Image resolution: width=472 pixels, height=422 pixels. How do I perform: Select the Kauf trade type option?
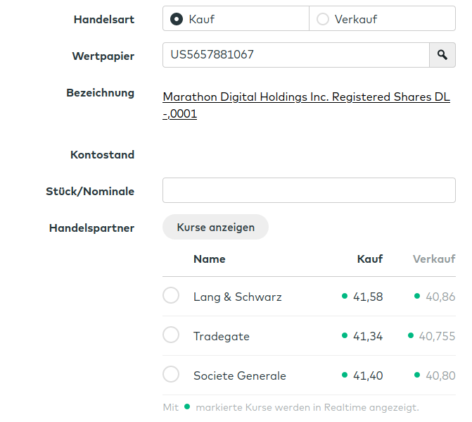pos(177,19)
